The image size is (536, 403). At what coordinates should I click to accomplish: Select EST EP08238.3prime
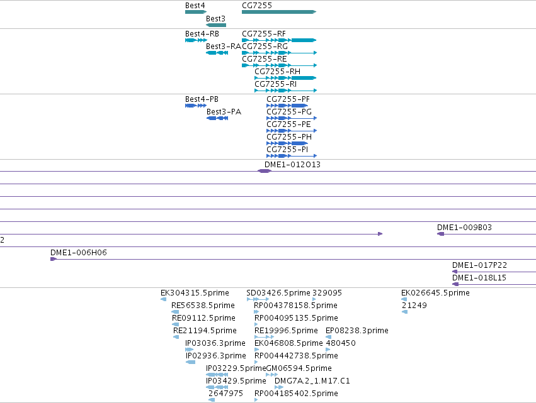tap(357, 331)
